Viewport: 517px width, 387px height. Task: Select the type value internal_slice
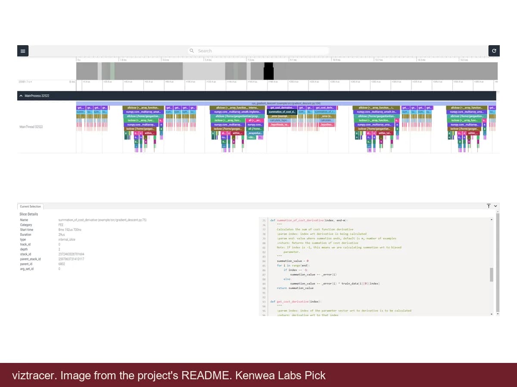point(67,240)
